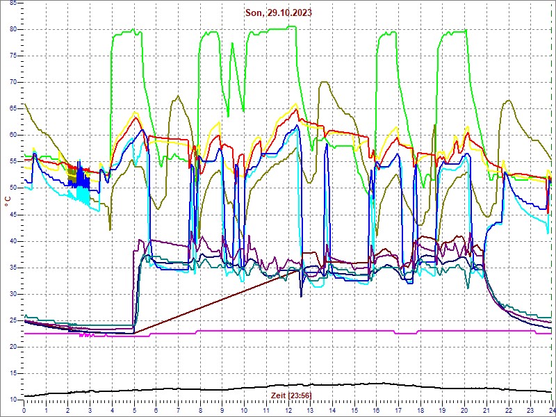The height and width of the screenshot is (417, 556).
Task: Click hour 13 on the time axis
Action: coord(310,411)
